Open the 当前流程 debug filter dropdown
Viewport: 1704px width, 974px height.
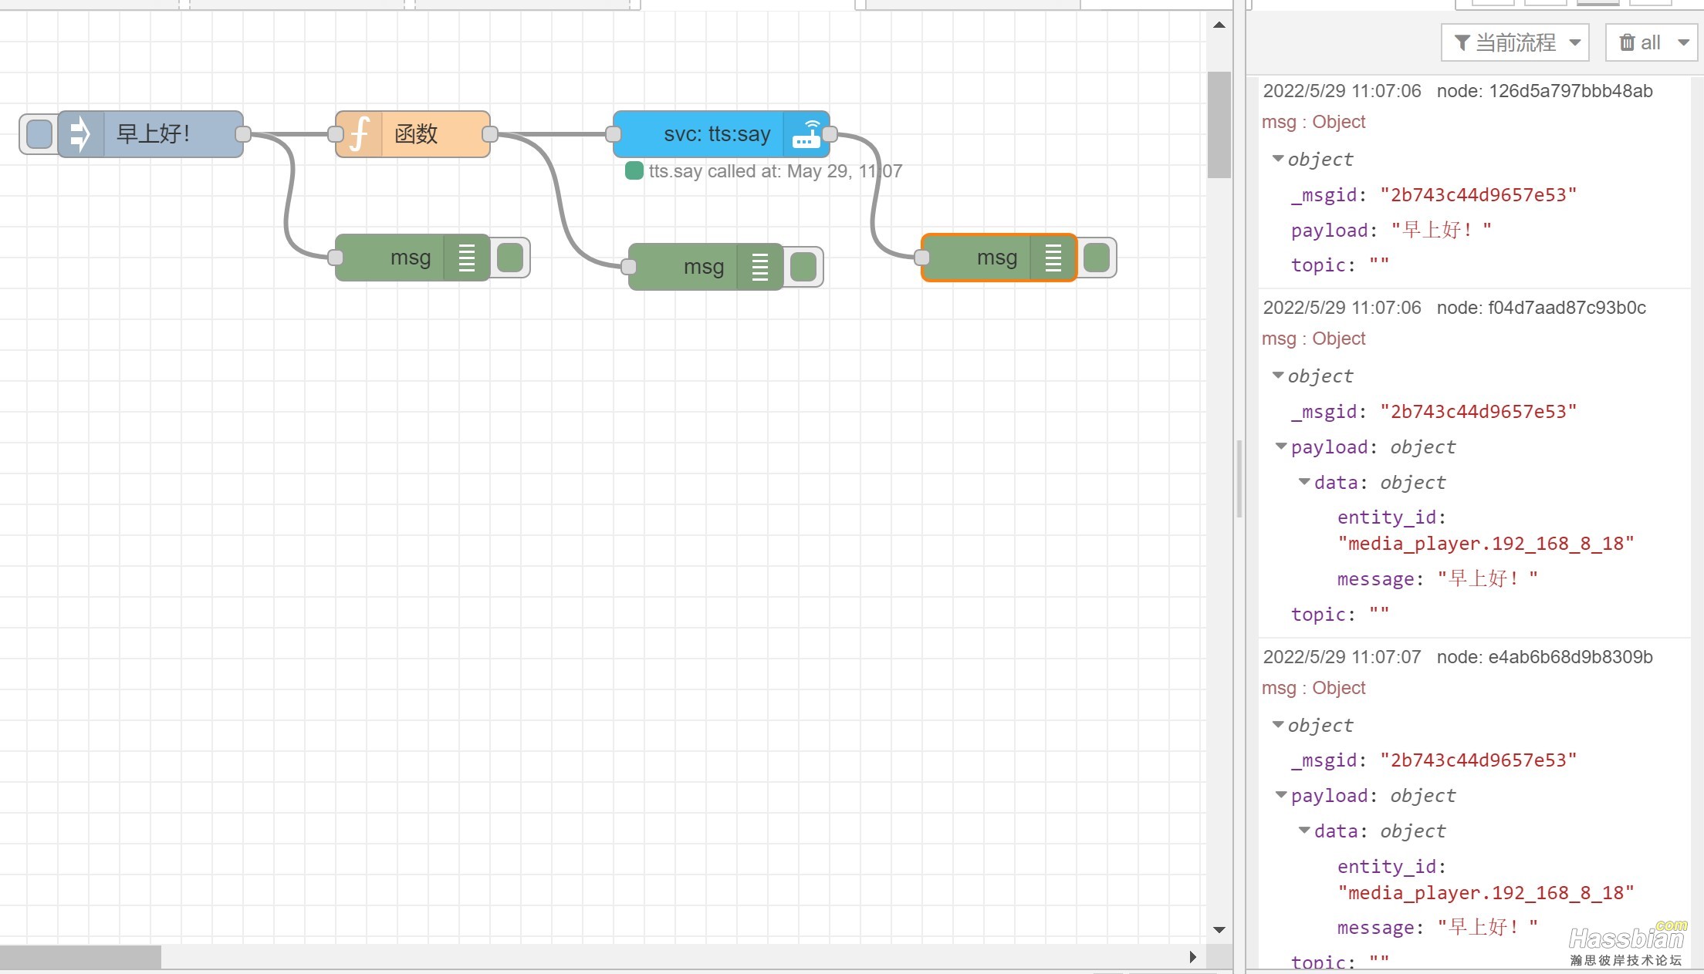click(x=1516, y=42)
